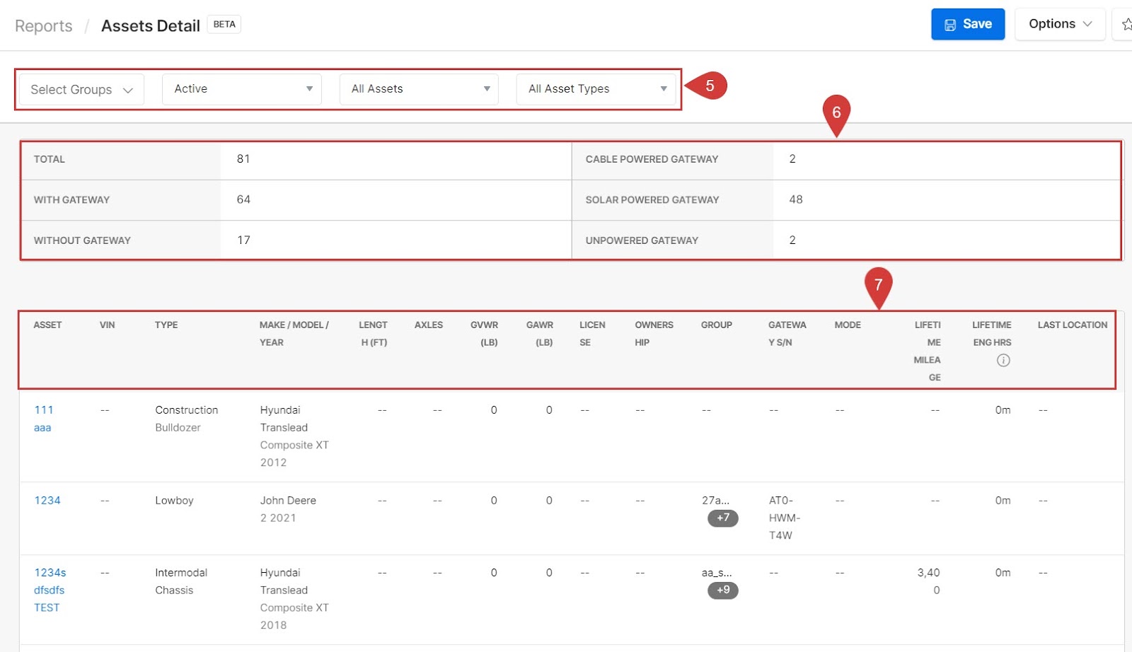The height and width of the screenshot is (652, 1132).
Task: Click the UNPOWERED GATEWAY label
Action: click(642, 240)
